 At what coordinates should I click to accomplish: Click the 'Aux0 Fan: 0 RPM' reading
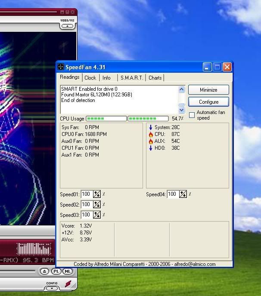point(80,141)
